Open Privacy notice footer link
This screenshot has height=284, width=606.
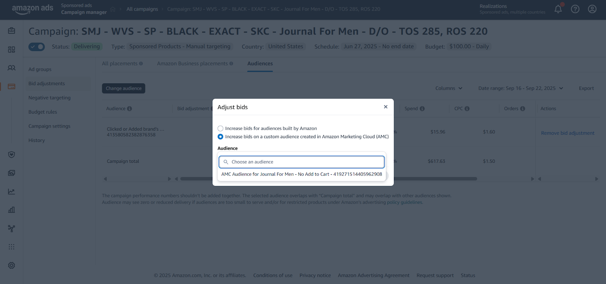point(315,276)
